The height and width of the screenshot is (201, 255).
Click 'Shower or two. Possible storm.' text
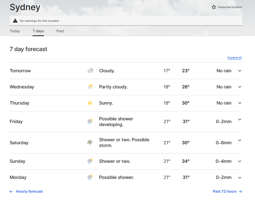[124, 143]
